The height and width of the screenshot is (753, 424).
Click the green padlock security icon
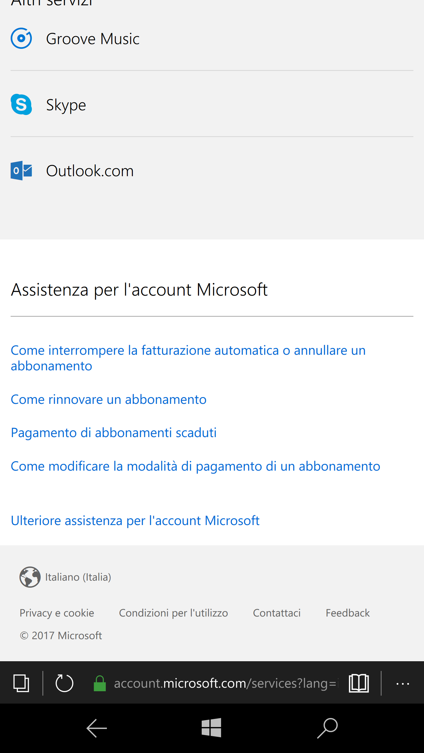pyautogui.click(x=100, y=683)
